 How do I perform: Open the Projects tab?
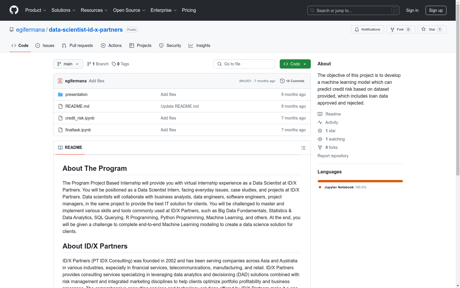pyautogui.click(x=140, y=46)
